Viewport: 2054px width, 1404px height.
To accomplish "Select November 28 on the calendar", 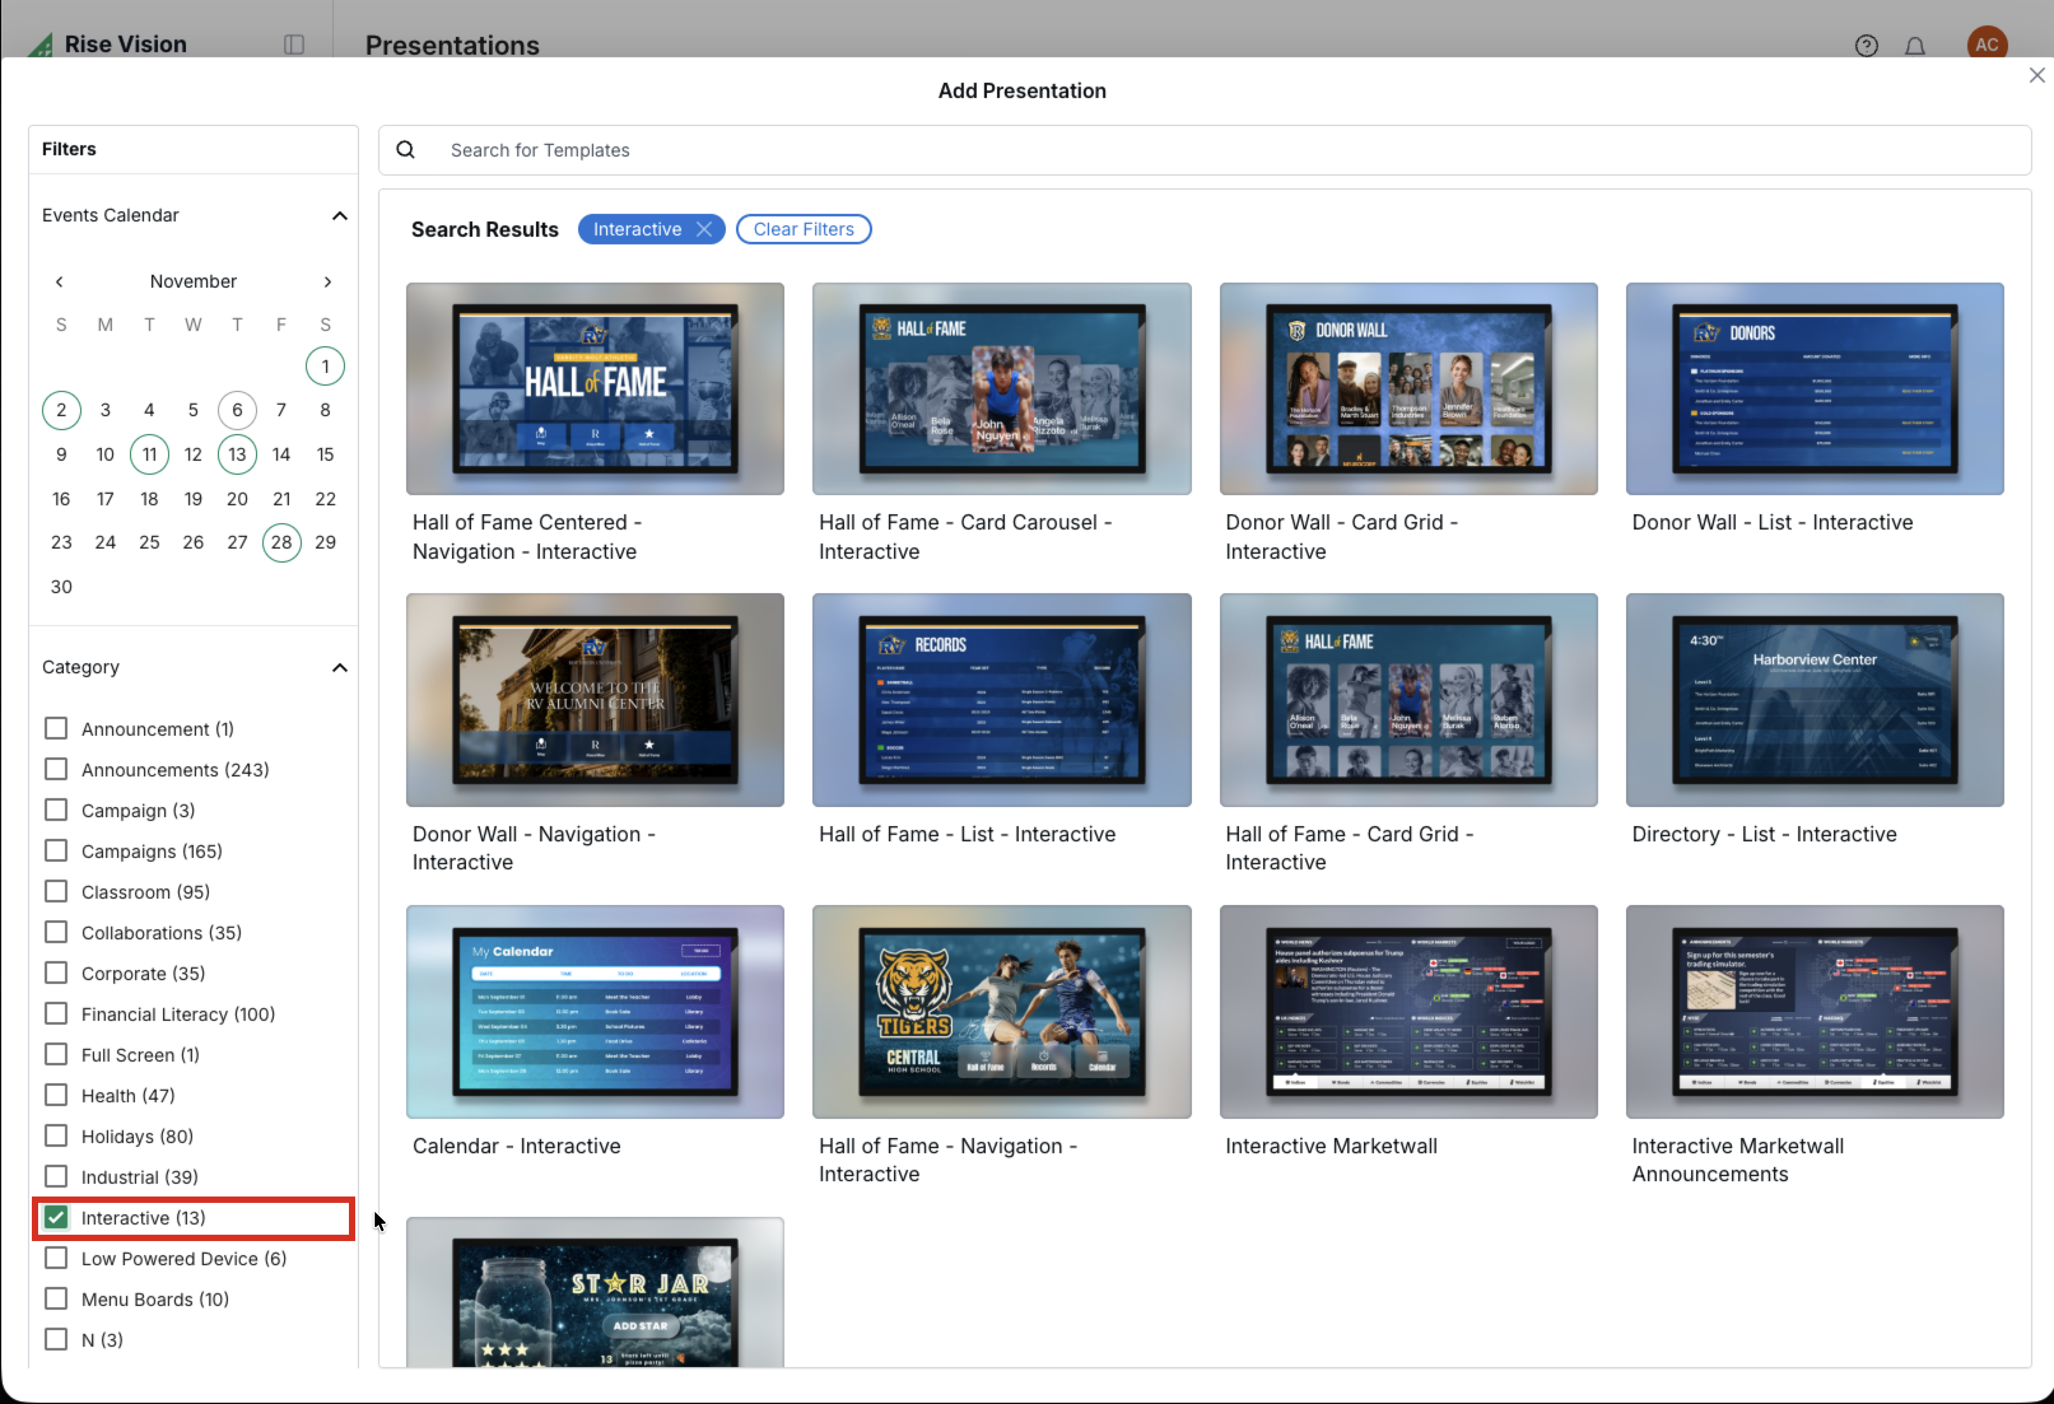I will [x=281, y=542].
